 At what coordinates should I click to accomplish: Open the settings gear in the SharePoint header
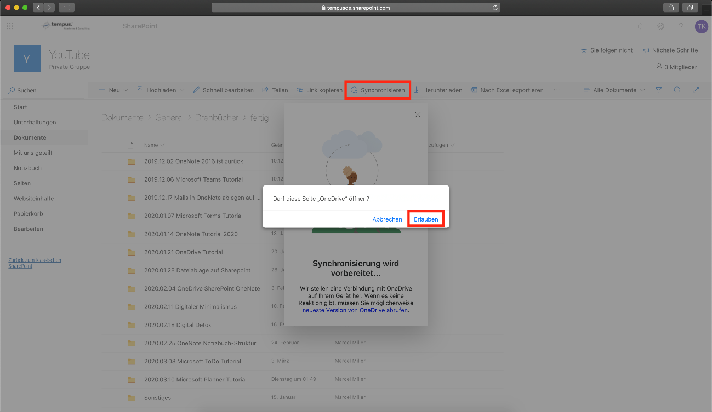click(660, 26)
